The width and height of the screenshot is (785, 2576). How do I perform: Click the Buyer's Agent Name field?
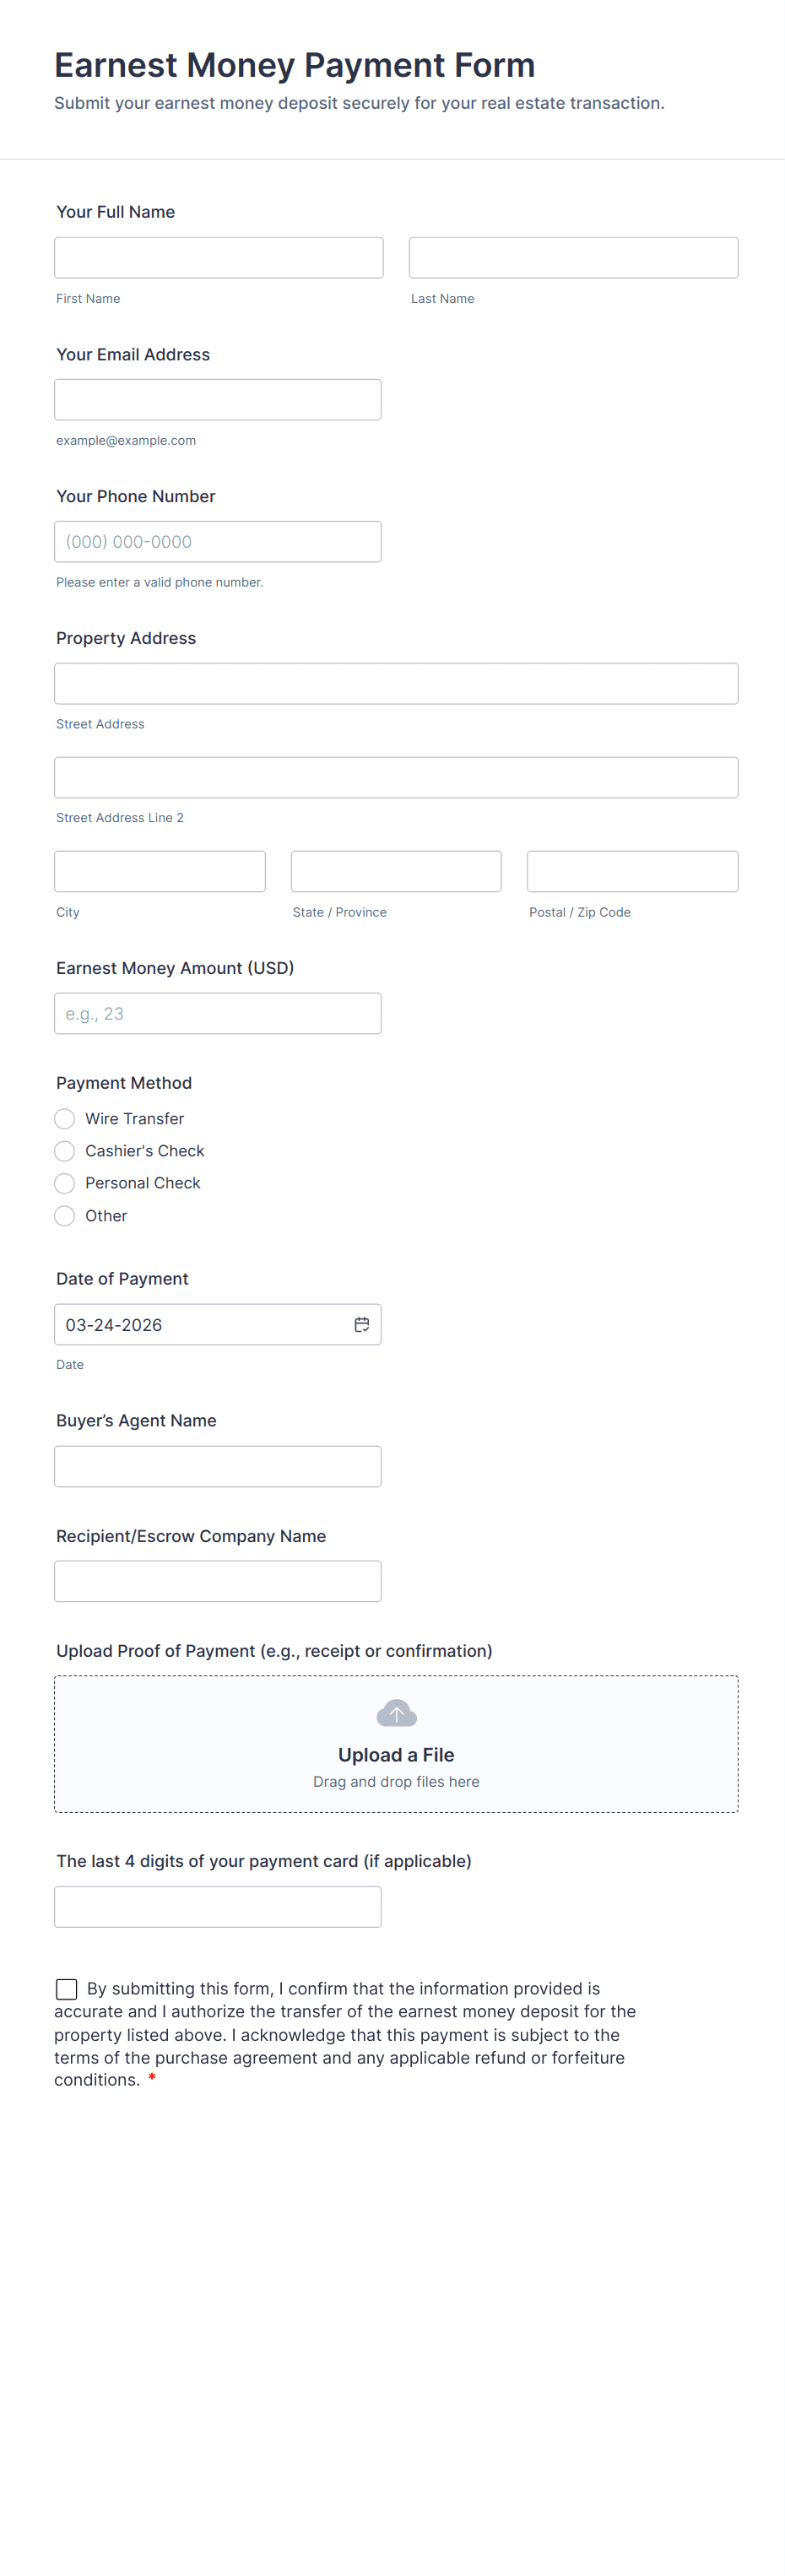point(217,1466)
